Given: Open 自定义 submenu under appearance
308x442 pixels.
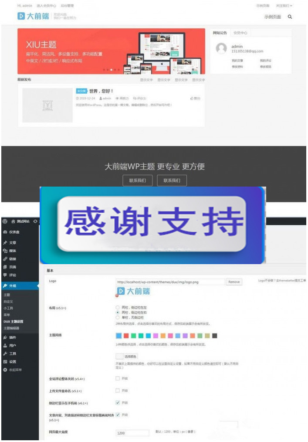Looking at the screenshot, I should tap(8, 302).
